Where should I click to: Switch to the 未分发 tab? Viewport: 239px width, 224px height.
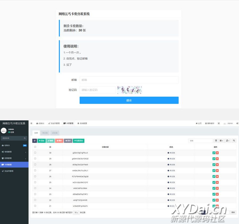pyautogui.click(x=45, y=133)
